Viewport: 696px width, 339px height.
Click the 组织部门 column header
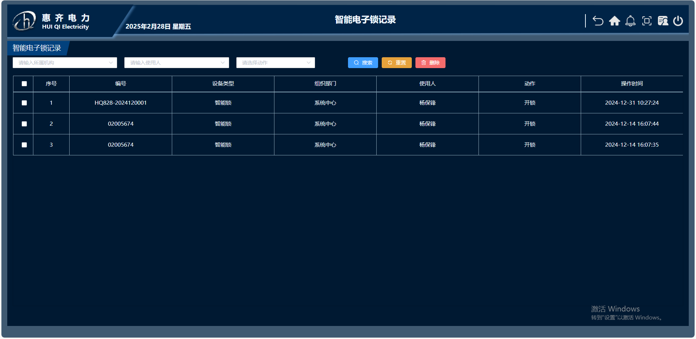(x=325, y=84)
